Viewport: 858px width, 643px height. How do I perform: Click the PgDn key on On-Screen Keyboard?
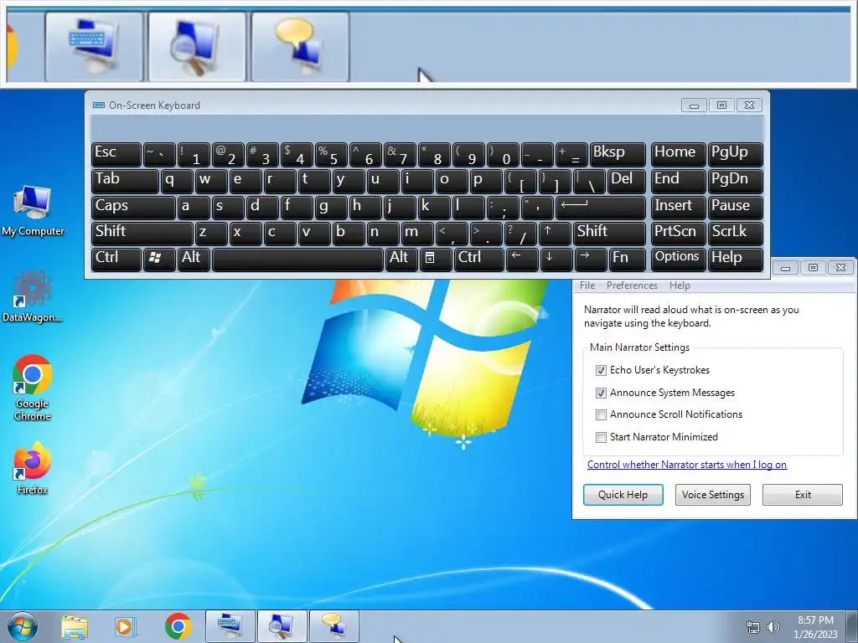click(x=736, y=182)
